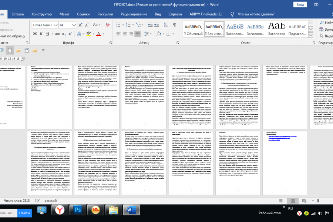Switch to the Рецензирование tab
Viewport: 333px width, 222px height.
coord(134,14)
